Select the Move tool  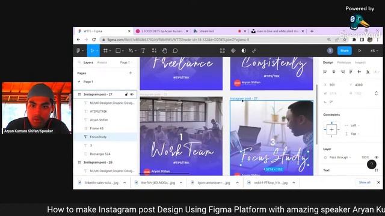tap(92, 50)
